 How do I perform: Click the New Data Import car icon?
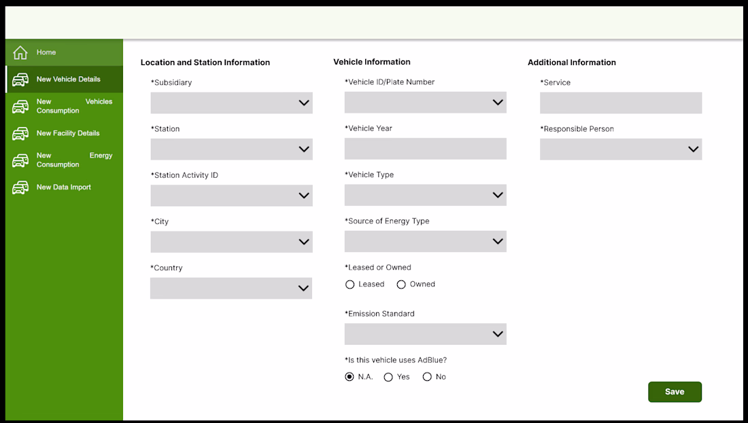coord(20,187)
